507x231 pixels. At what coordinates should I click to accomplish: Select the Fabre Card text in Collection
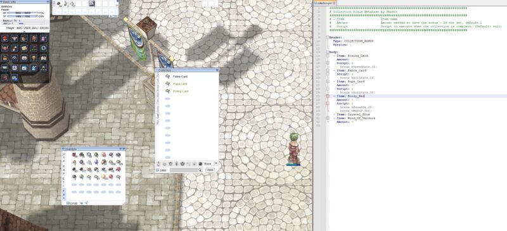[180, 77]
